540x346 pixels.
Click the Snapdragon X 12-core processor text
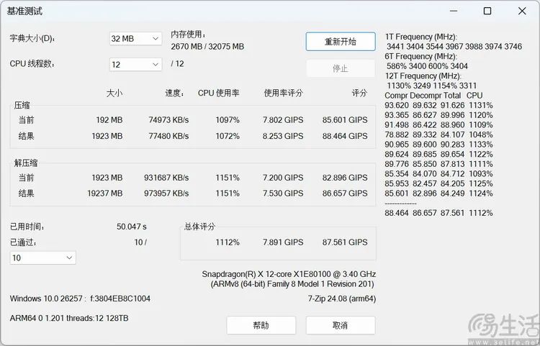[289, 274]
